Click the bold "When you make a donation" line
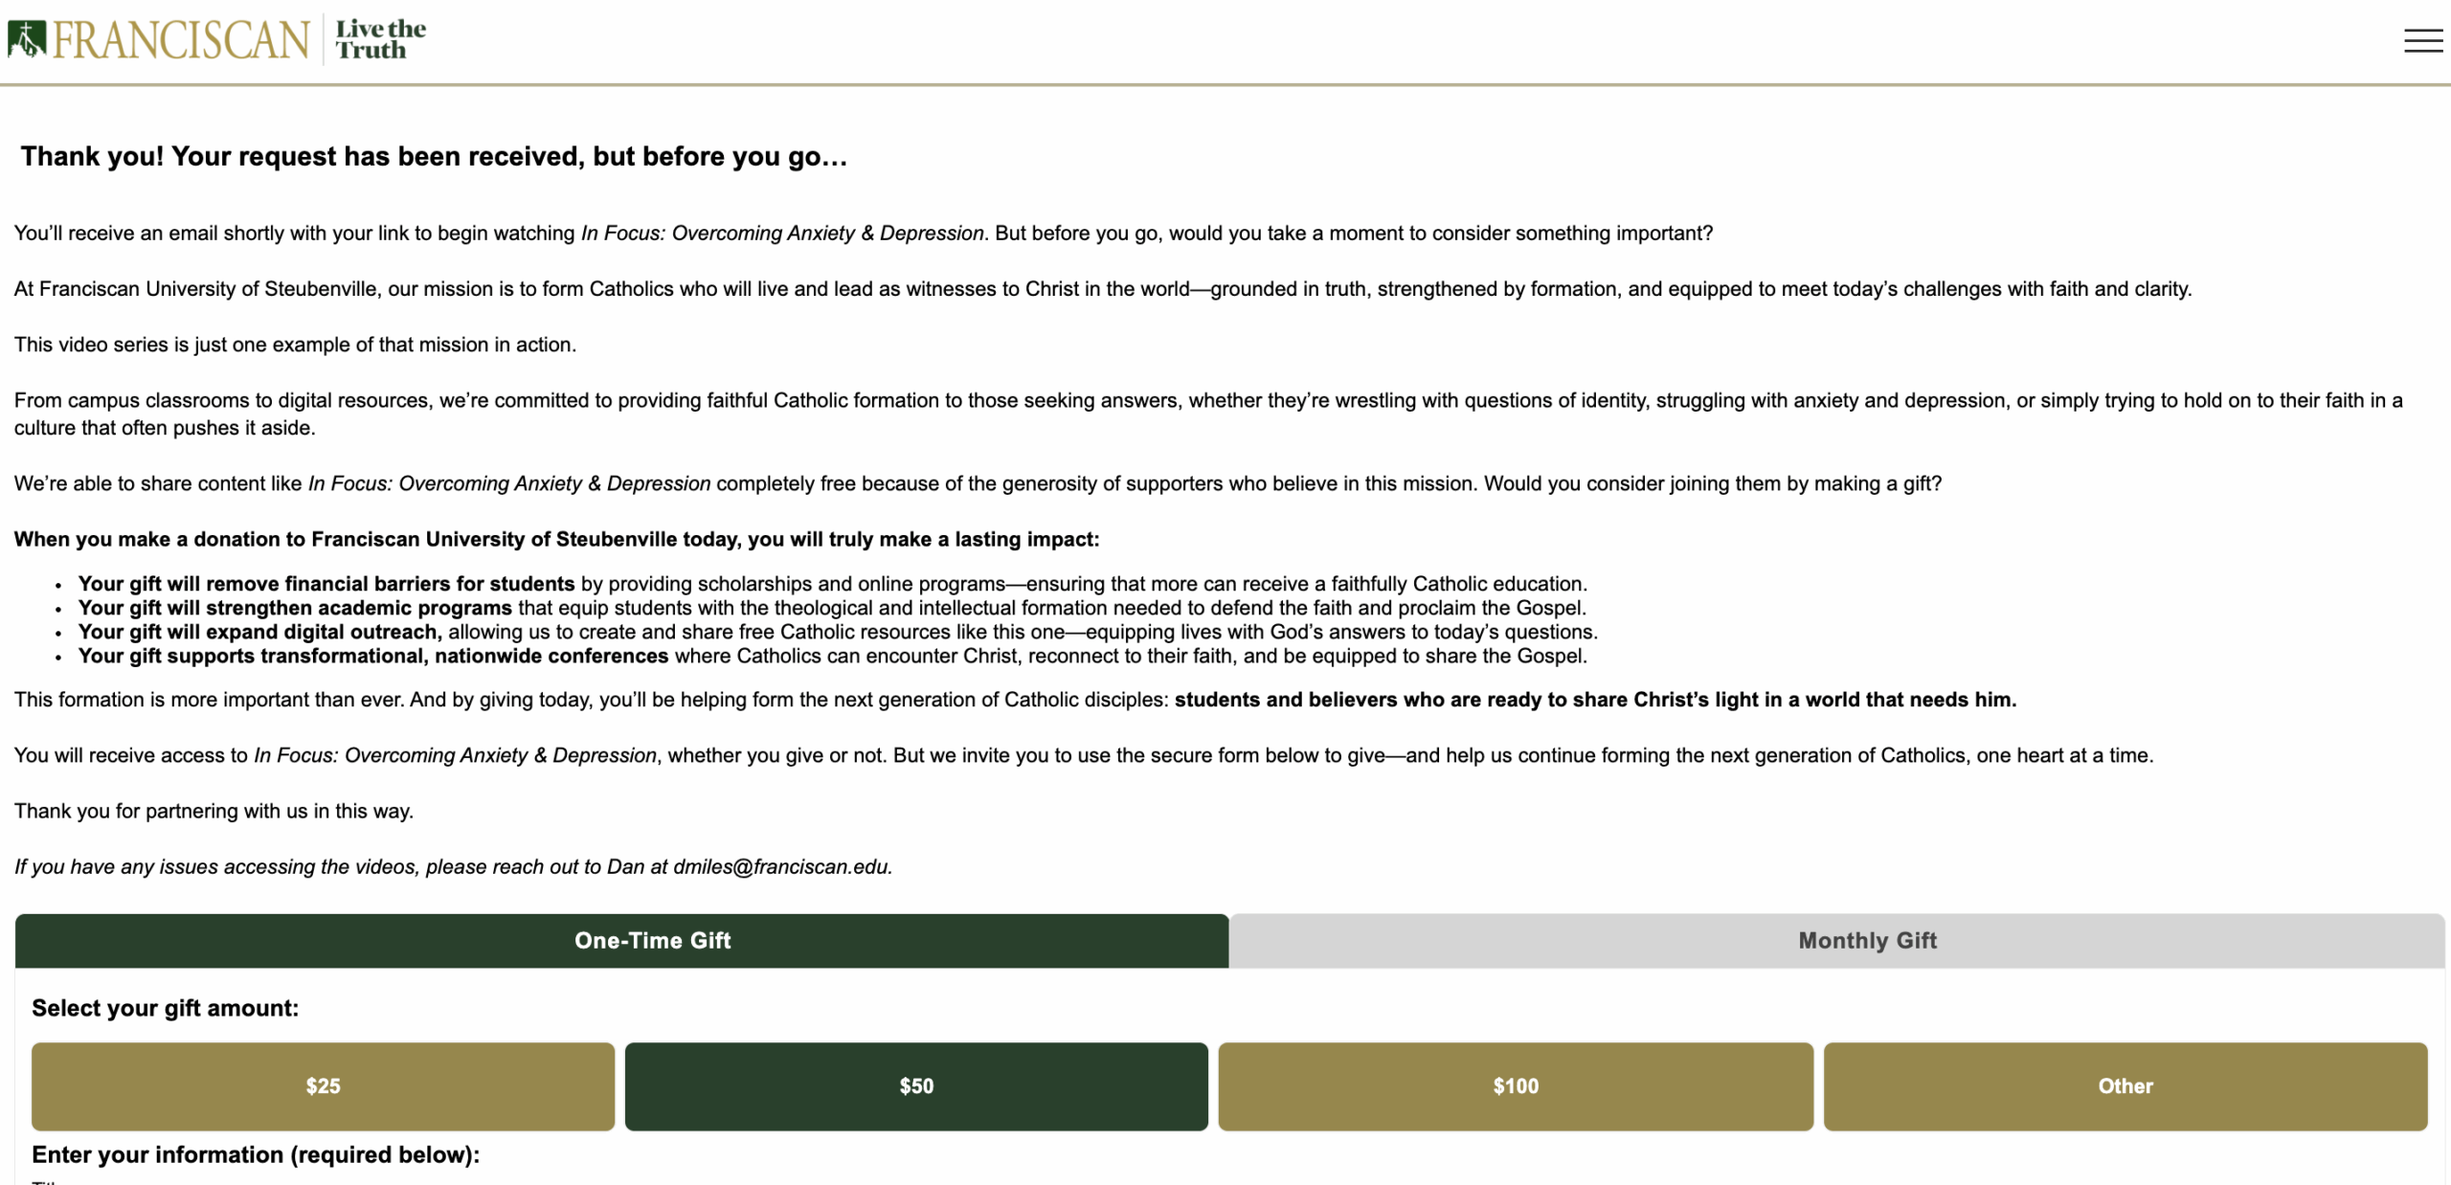Viewport: 2451px width, 1185px height. tap(556, 539)
